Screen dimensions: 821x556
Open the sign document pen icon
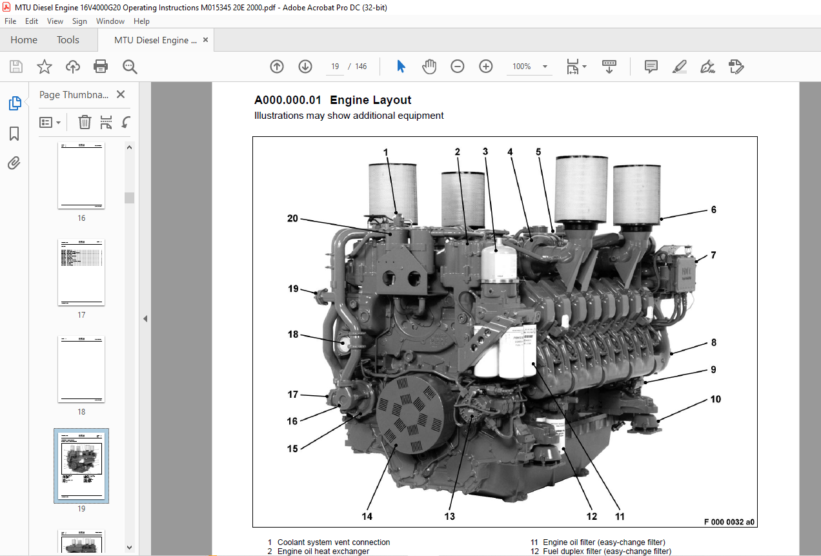coord(707,67)
